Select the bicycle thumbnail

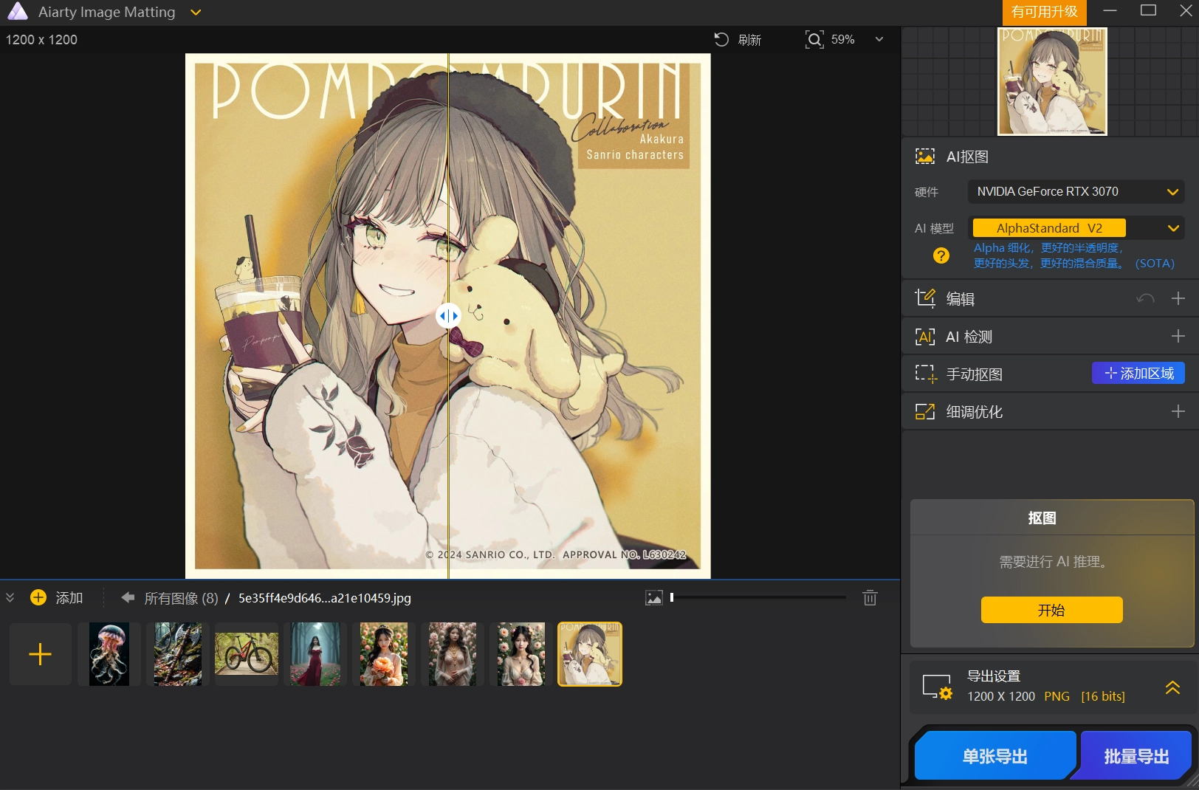pos(247,654)
